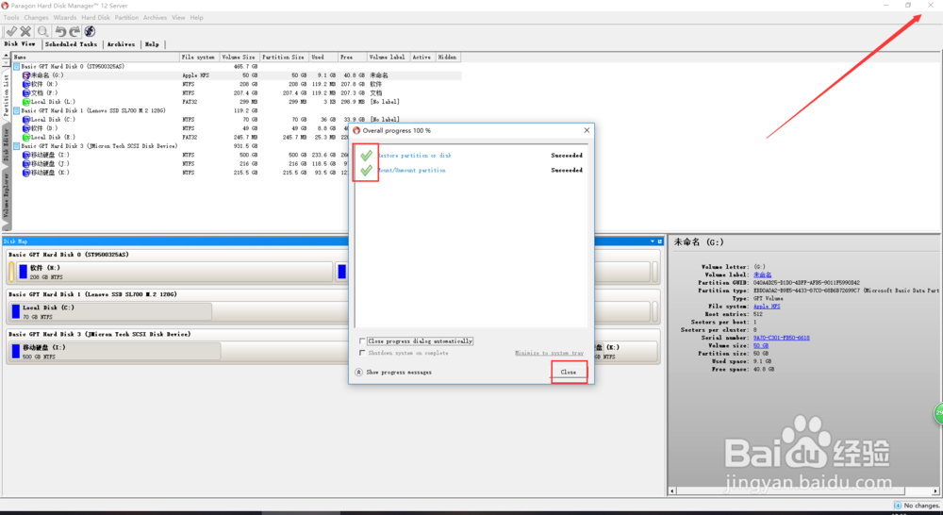This screenshot has width=943, height=515.
Task: Click the Discard changes X toolbar icon
Action: tap(25, 31)
